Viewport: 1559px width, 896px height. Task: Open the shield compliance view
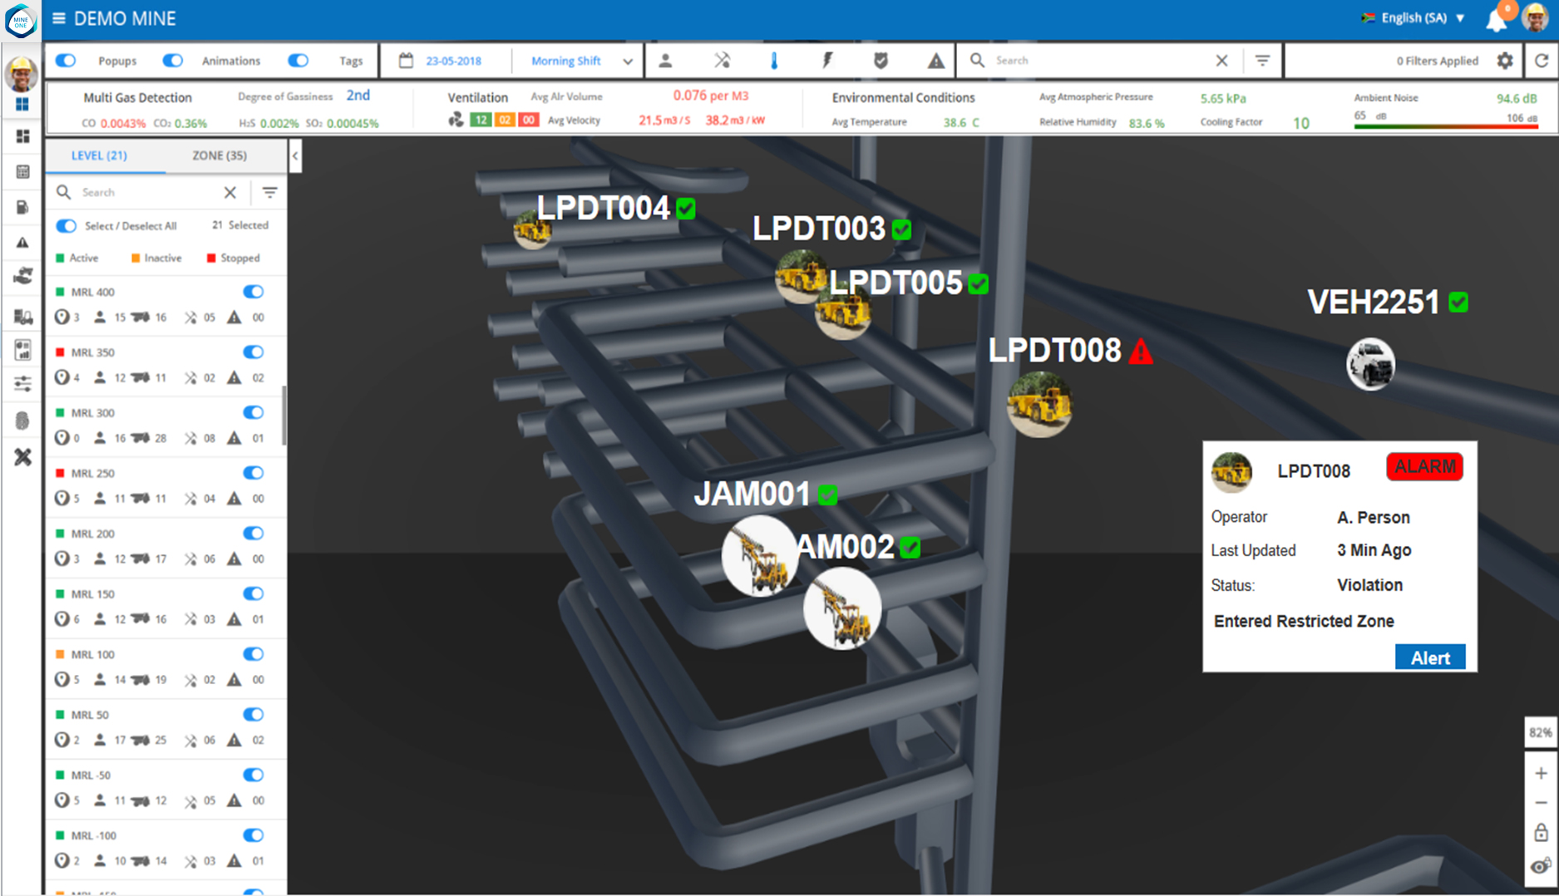point(881,60)
